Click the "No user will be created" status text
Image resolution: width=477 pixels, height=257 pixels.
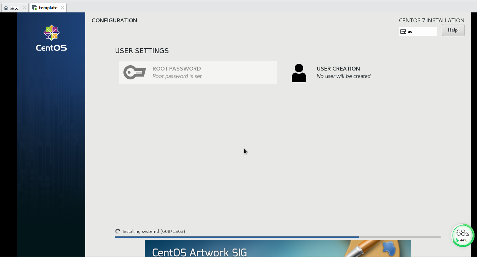coord(343,76)
